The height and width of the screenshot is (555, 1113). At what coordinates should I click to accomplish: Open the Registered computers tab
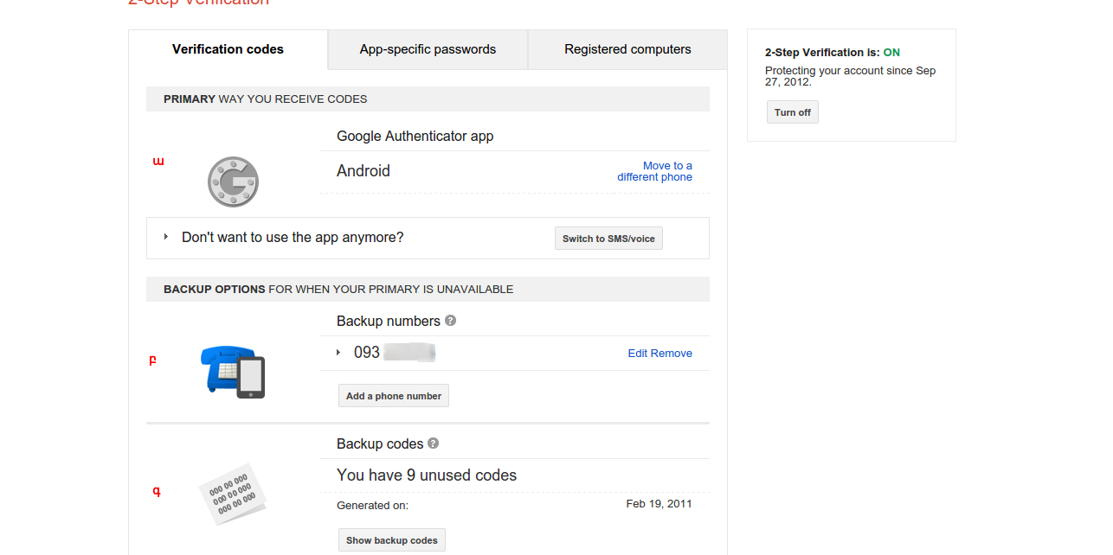pyautogui.click(x=627, y=49)
